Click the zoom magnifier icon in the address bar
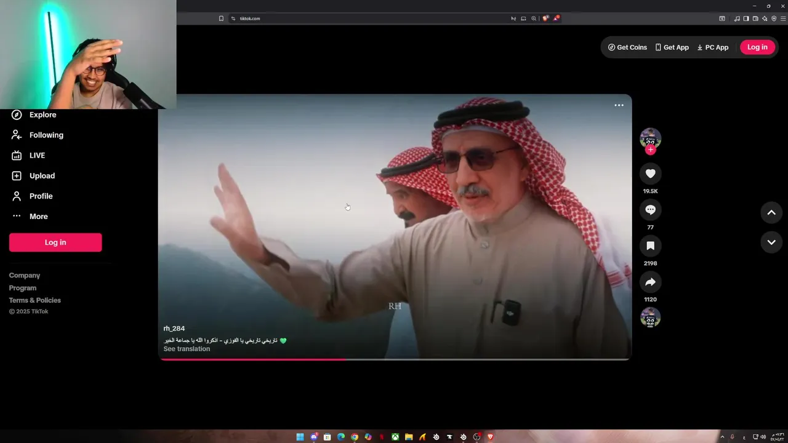 534,18
